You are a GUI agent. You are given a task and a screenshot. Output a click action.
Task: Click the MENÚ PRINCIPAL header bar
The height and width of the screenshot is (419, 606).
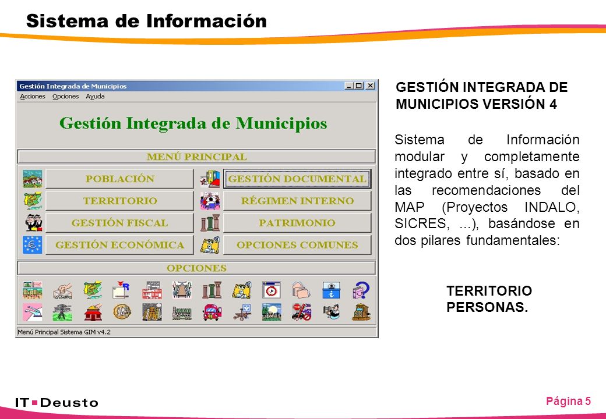(x=197, y=157)
